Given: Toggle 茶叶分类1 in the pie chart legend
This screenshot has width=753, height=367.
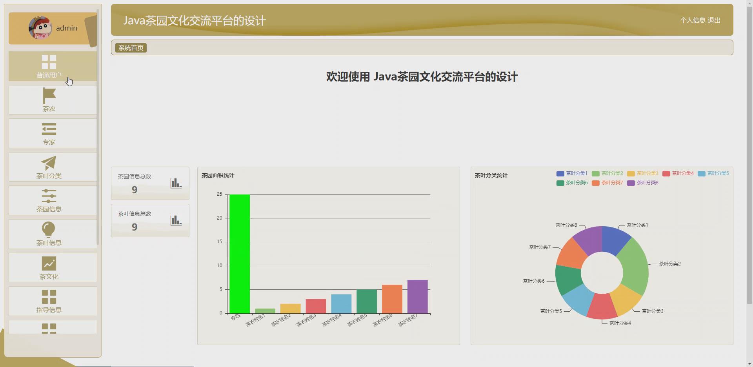Looking at the screenshot, I should point(572,173).
